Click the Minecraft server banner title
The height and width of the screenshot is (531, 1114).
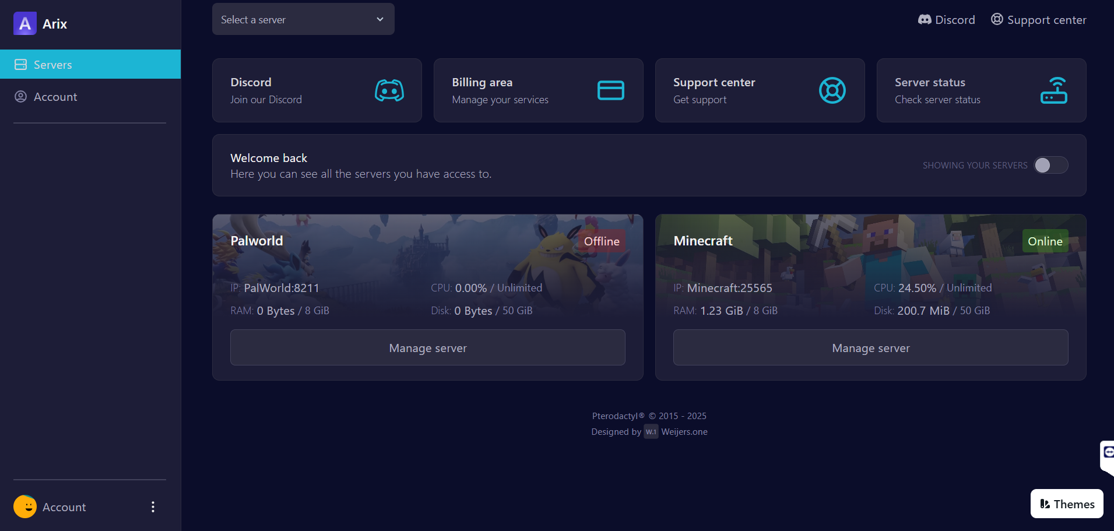coord(702,241)
